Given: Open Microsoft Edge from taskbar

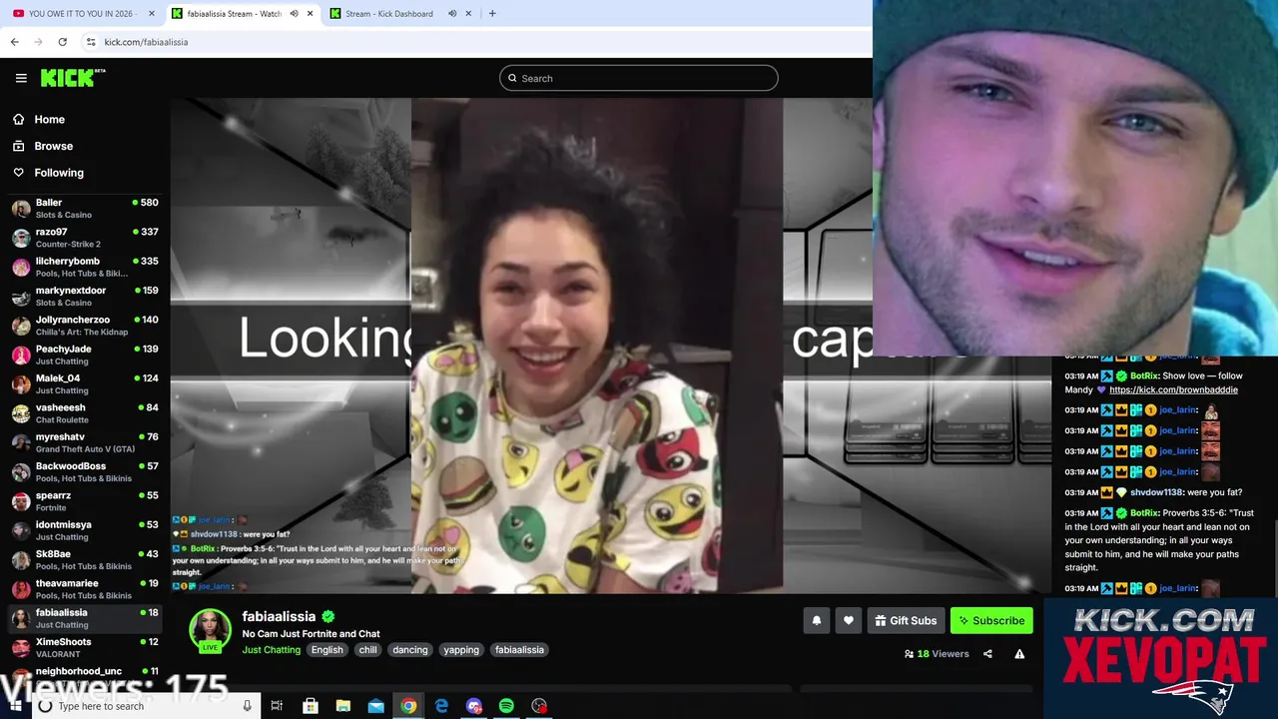Looking at the screenshot, I should coord(441,706).
